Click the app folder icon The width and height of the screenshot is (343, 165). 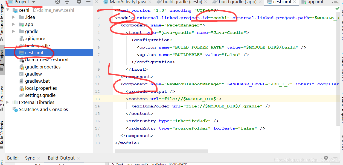pos(21,24)
